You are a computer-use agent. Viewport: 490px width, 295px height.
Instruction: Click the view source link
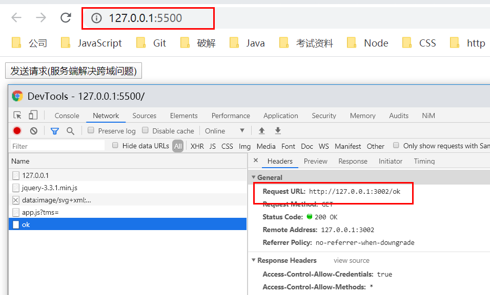pos(351,260)
